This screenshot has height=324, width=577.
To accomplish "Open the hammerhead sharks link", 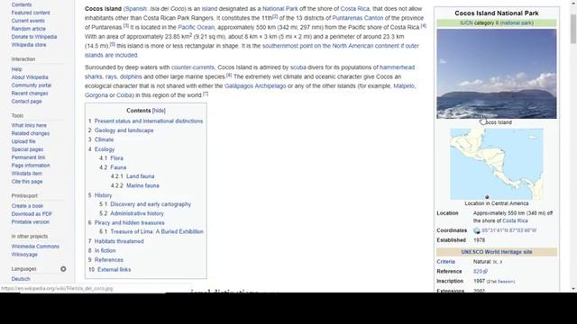I will [397, 67].
